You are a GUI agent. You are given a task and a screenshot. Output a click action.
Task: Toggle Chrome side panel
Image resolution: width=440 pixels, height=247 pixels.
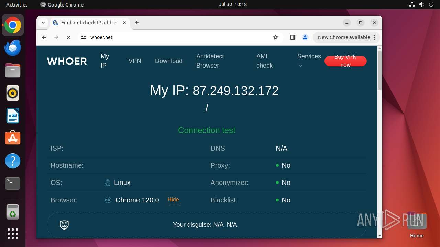click(293, 37)
